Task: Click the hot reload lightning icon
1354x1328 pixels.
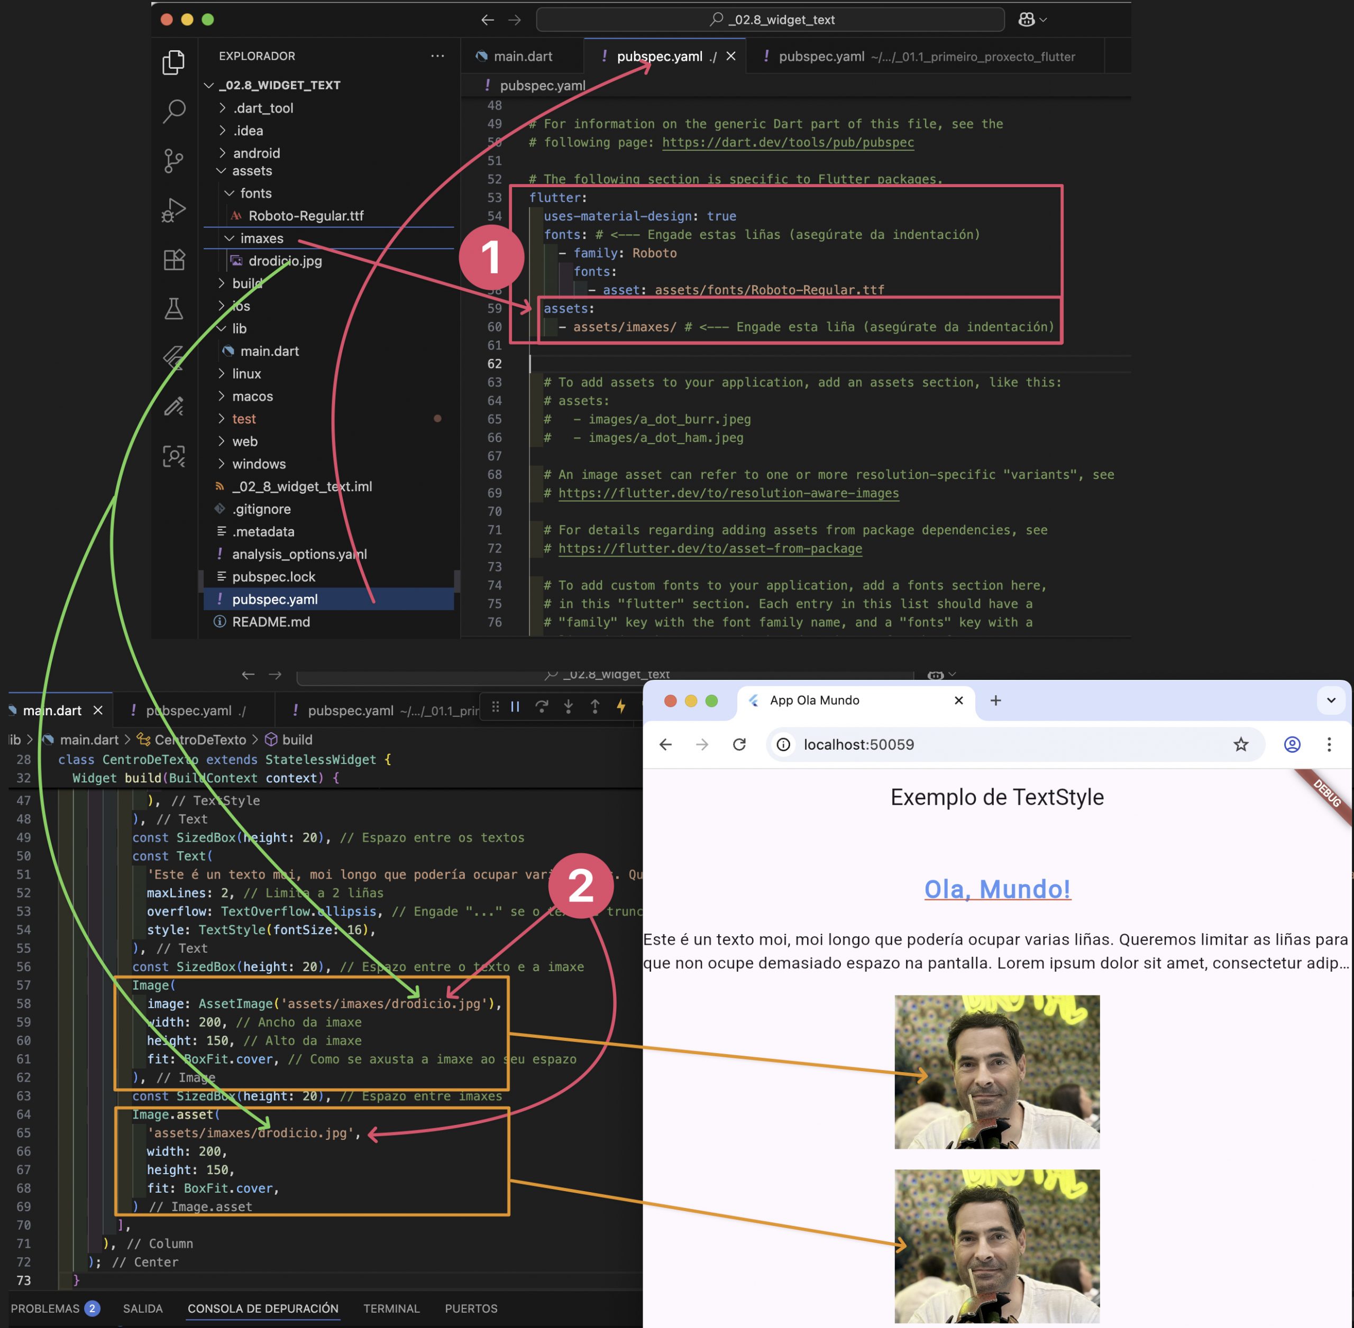Action: click(x=620, y=706)
